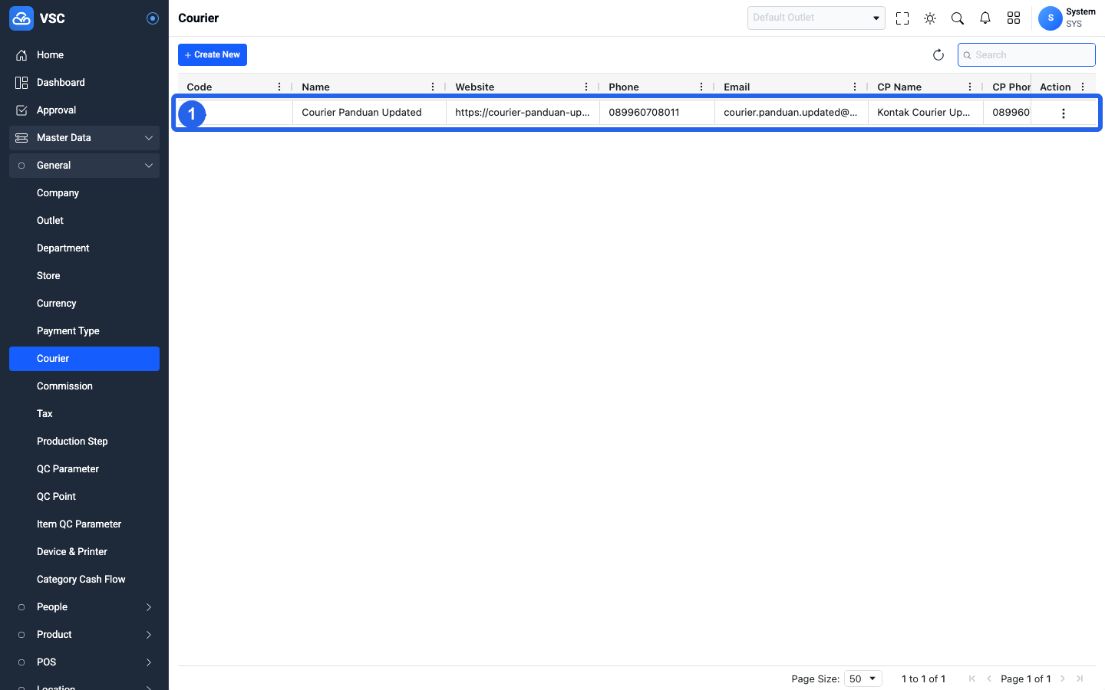Screen dimensions: 1105x690
Task: Sort by the Website column header
Action: 475,87
